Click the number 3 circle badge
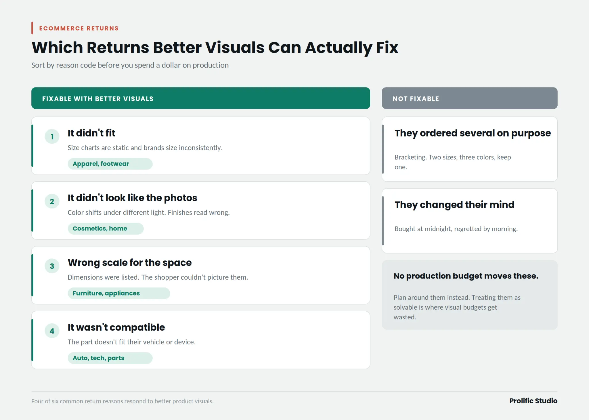Screen dimensions: 589x420 coord(52,266)
